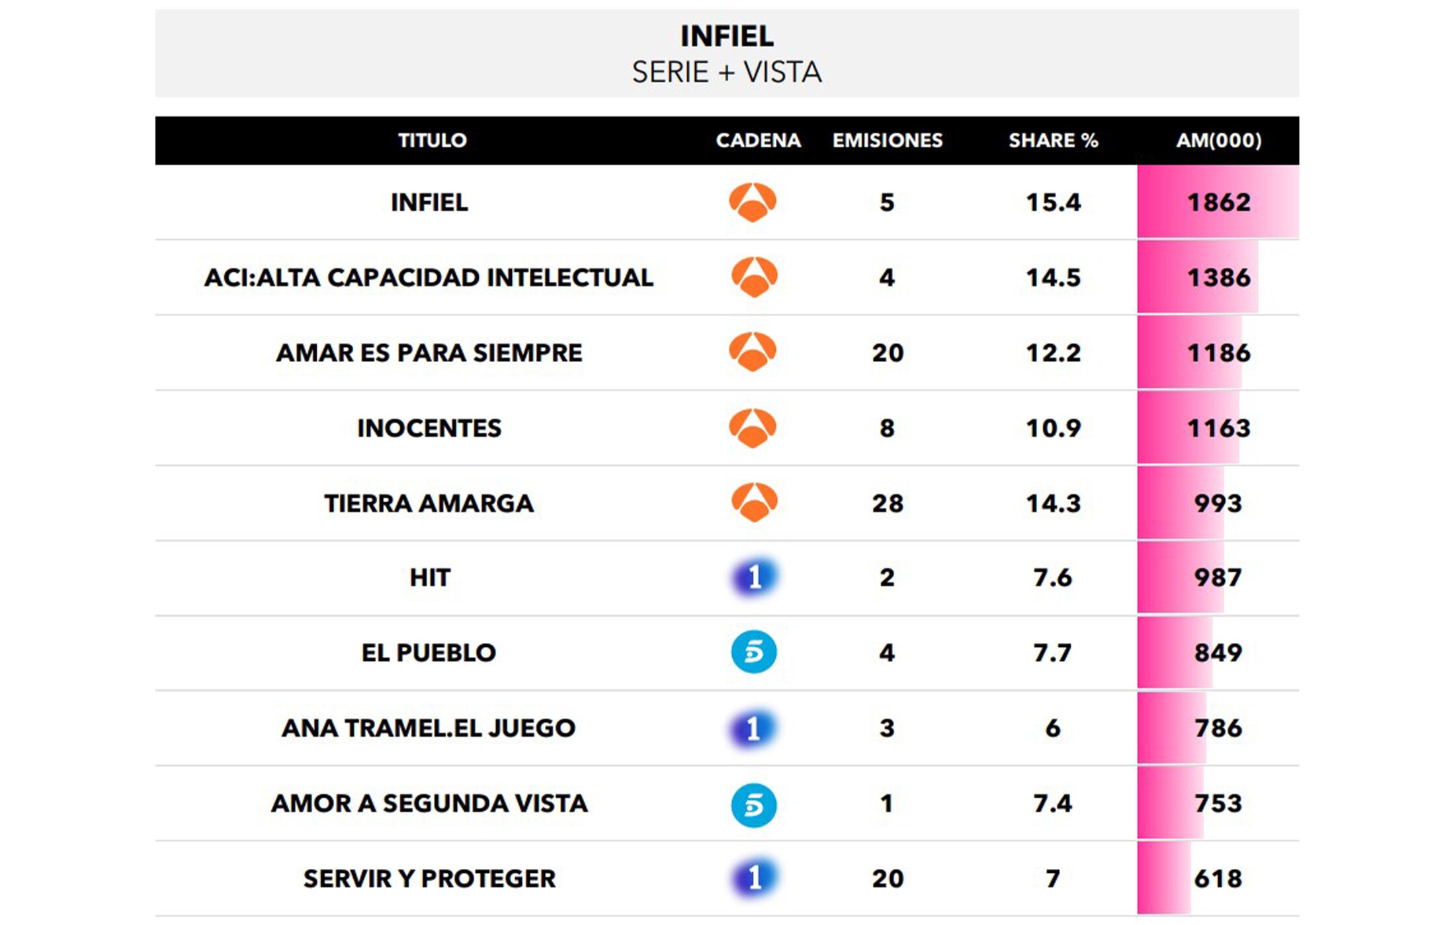Click the SHARE % column header
Screen dimensions: 1455x925
coord(1053,141)
